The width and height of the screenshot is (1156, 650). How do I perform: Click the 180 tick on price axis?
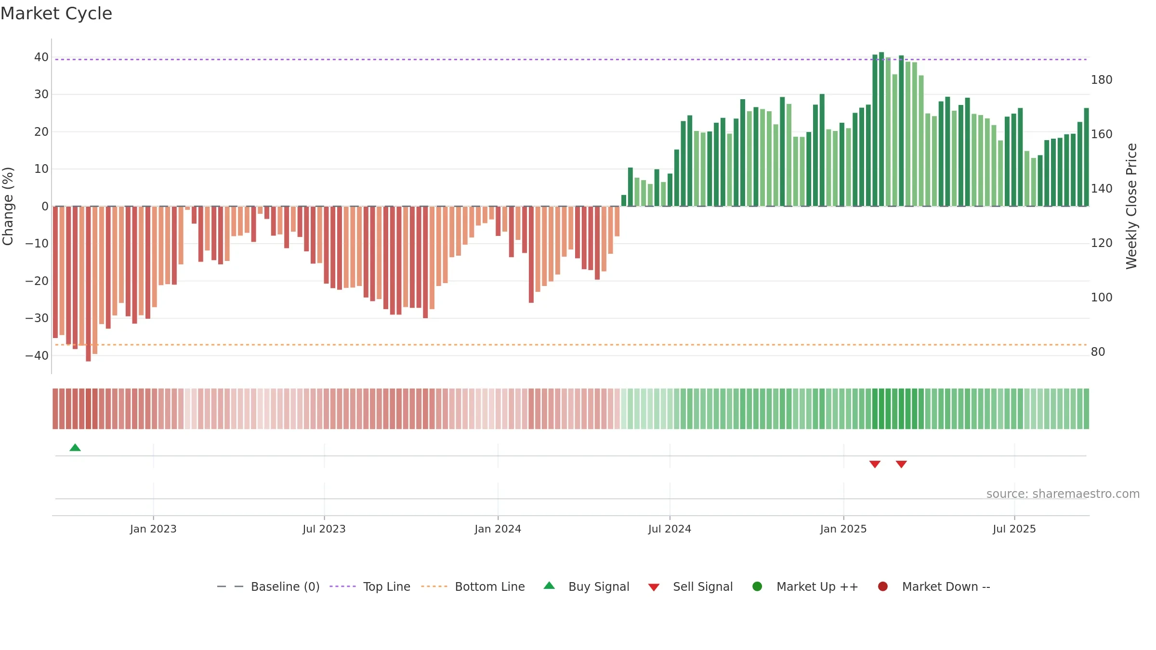1102,80
